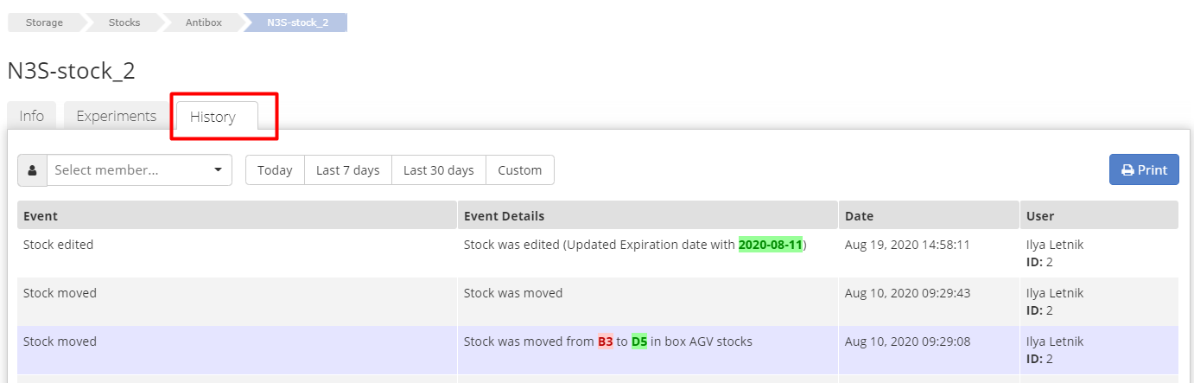Open the Experiments tab
Screen dimensions: 1194x383
[116, 116]
